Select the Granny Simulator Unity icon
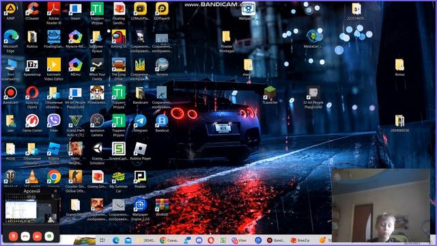The image size is (437, 246). point(97,149)
